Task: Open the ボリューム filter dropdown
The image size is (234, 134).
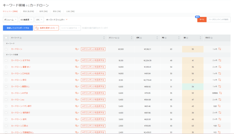Action: [11, 20]
